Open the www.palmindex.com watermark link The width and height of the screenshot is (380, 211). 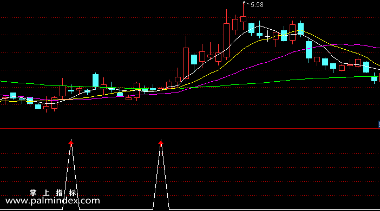coord(53,201)
